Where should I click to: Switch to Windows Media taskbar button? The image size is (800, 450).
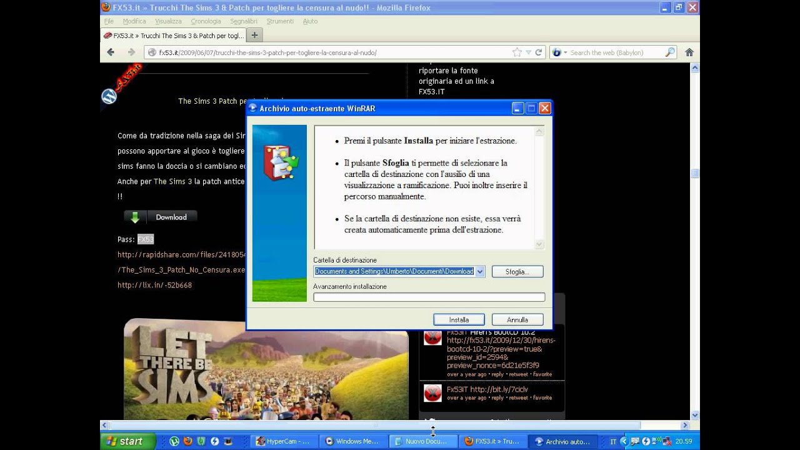pos(353,441)
